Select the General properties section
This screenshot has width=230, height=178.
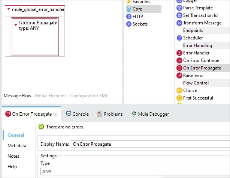coord(16,135)
